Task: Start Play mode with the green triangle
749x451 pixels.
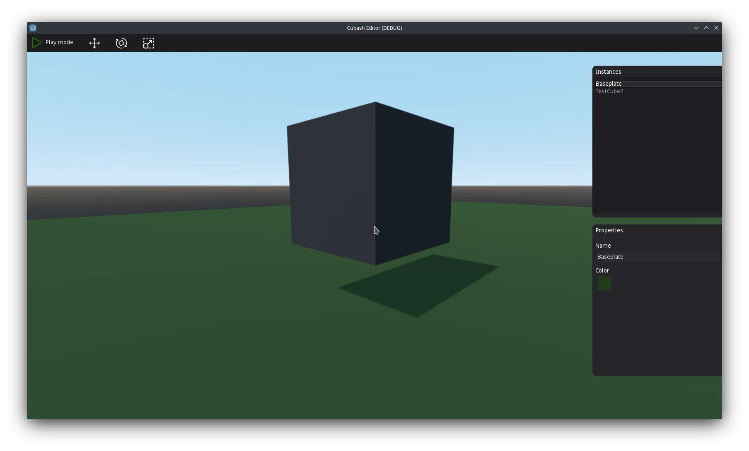Action: coord(36,43)
